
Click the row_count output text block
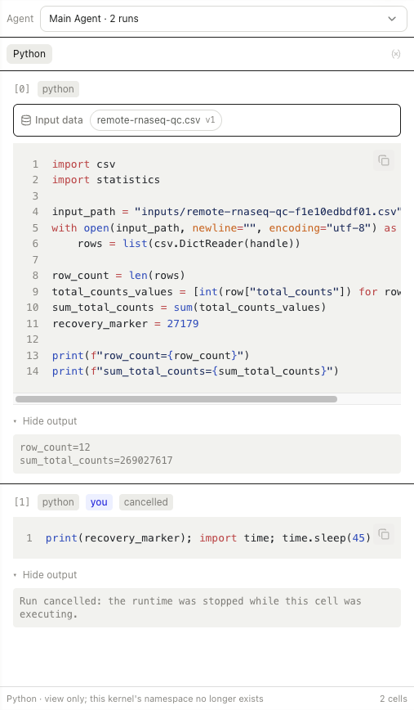pyautogui.click(x=207, y=454)
